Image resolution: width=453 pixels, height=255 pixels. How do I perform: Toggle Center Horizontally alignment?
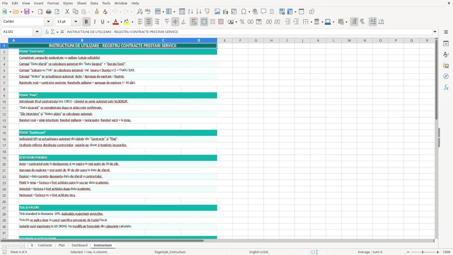coord(148,22)
